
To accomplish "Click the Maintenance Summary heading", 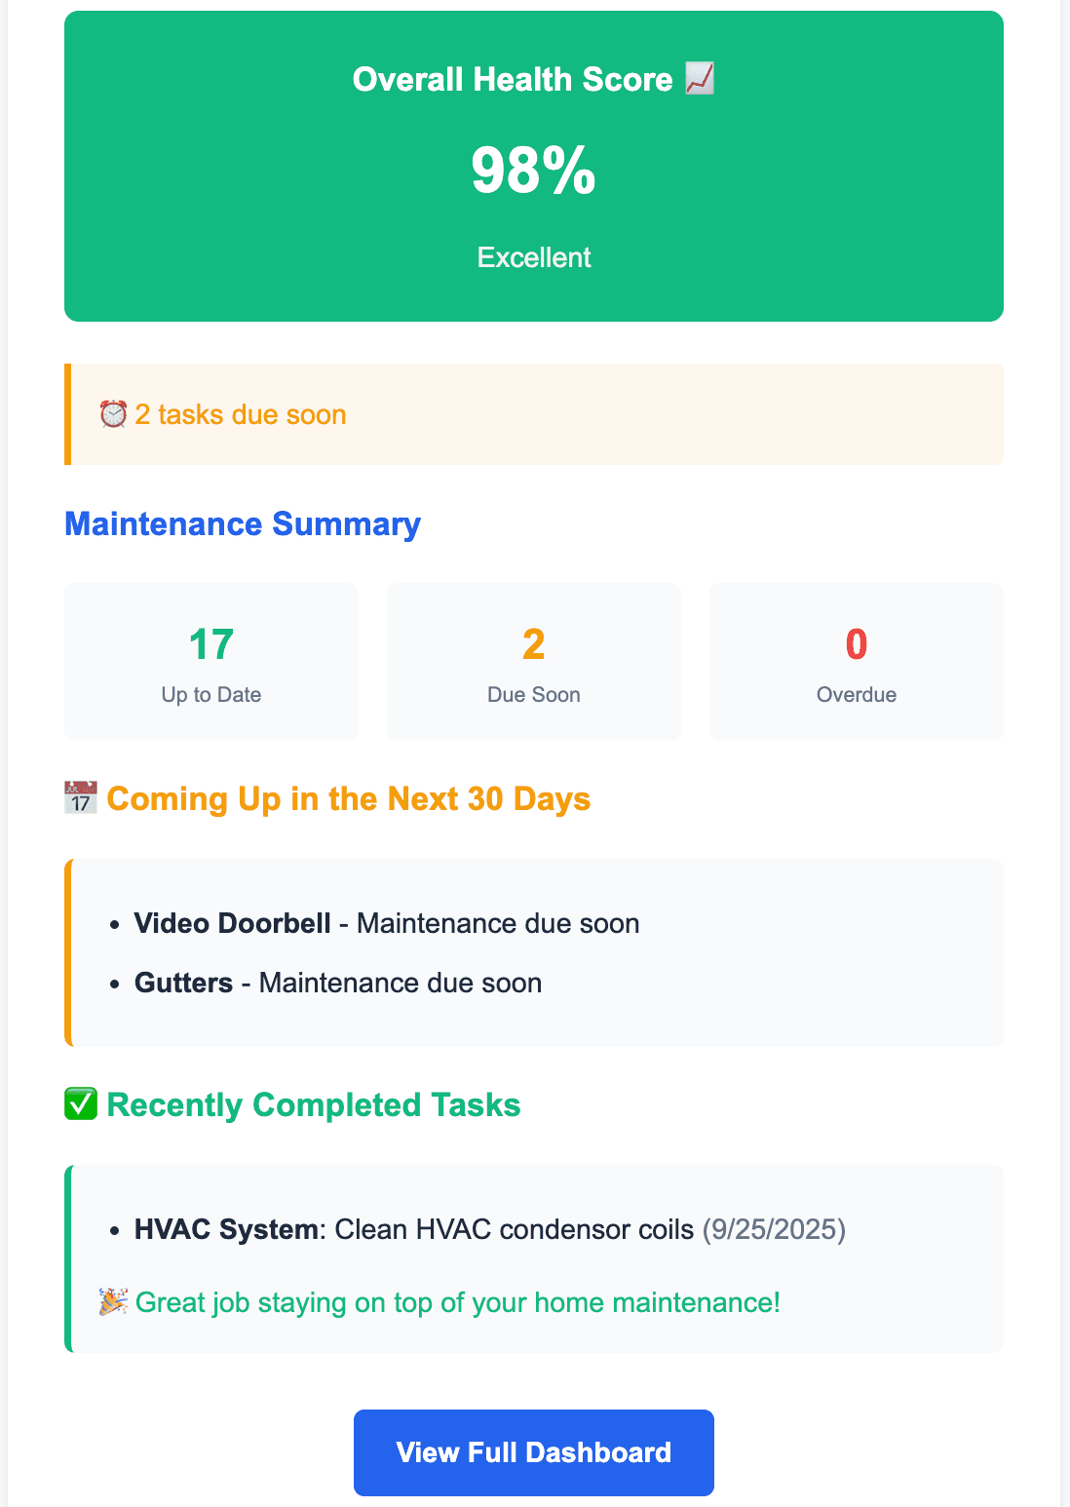I will click(243, 524).
